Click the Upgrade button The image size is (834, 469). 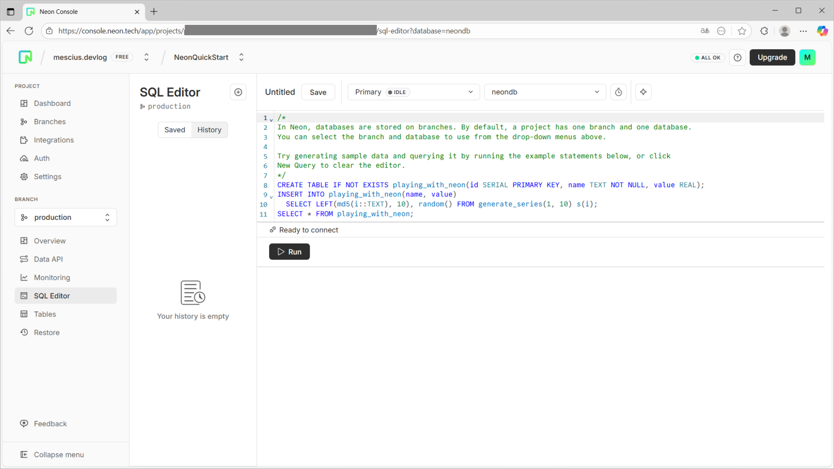pos(772,57)
